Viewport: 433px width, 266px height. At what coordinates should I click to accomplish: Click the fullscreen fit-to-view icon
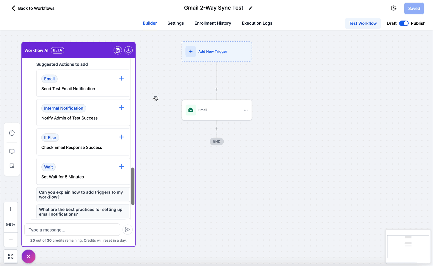click(x=11, y=256)
